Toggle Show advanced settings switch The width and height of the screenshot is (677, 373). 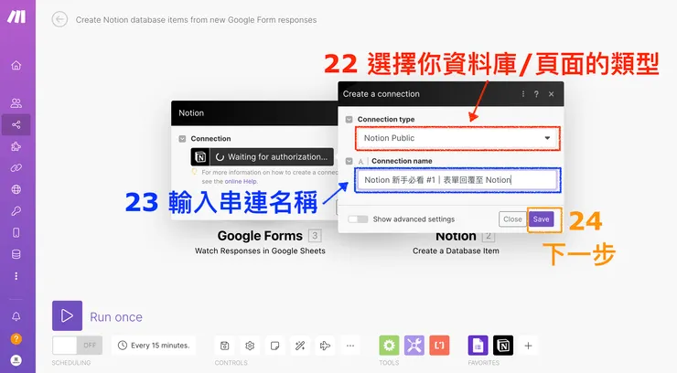pyautogui.click(x=358, y=219)
